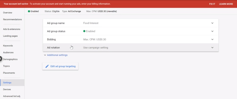The width and height of the screenshot is (237, 99).
Task: Click the Ad group name label
Action: [x=56, y=23]
